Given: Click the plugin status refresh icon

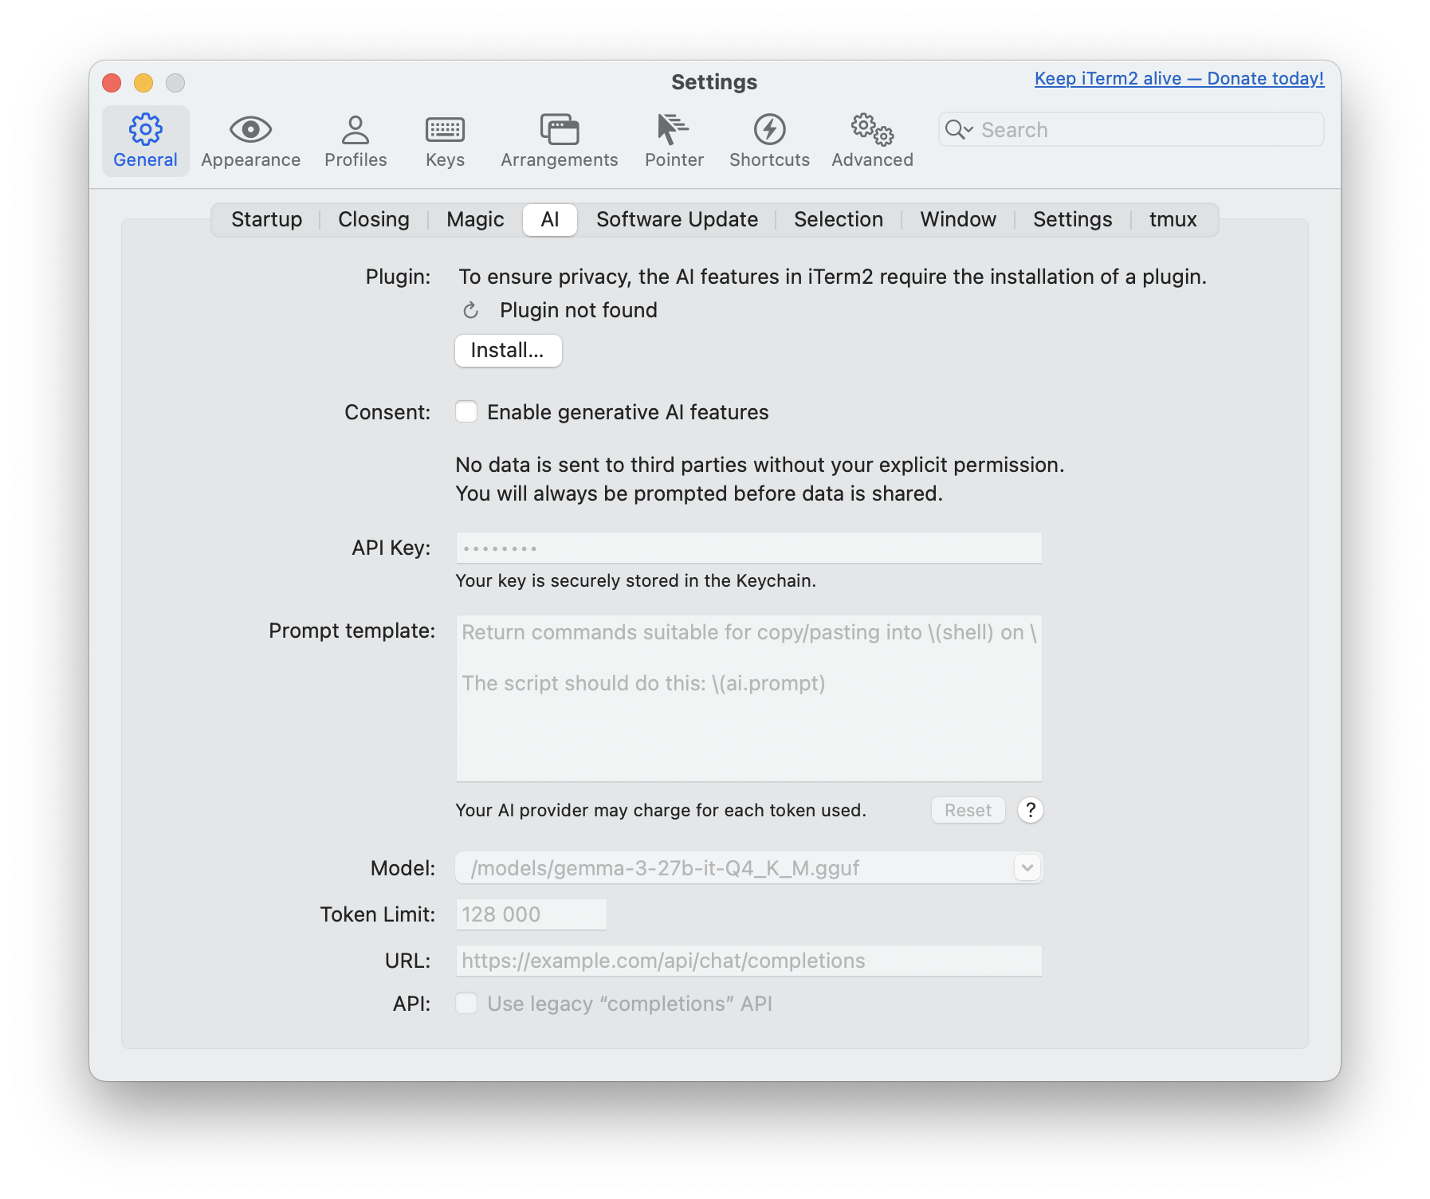Looking at the screenshot, I should 471,310.
